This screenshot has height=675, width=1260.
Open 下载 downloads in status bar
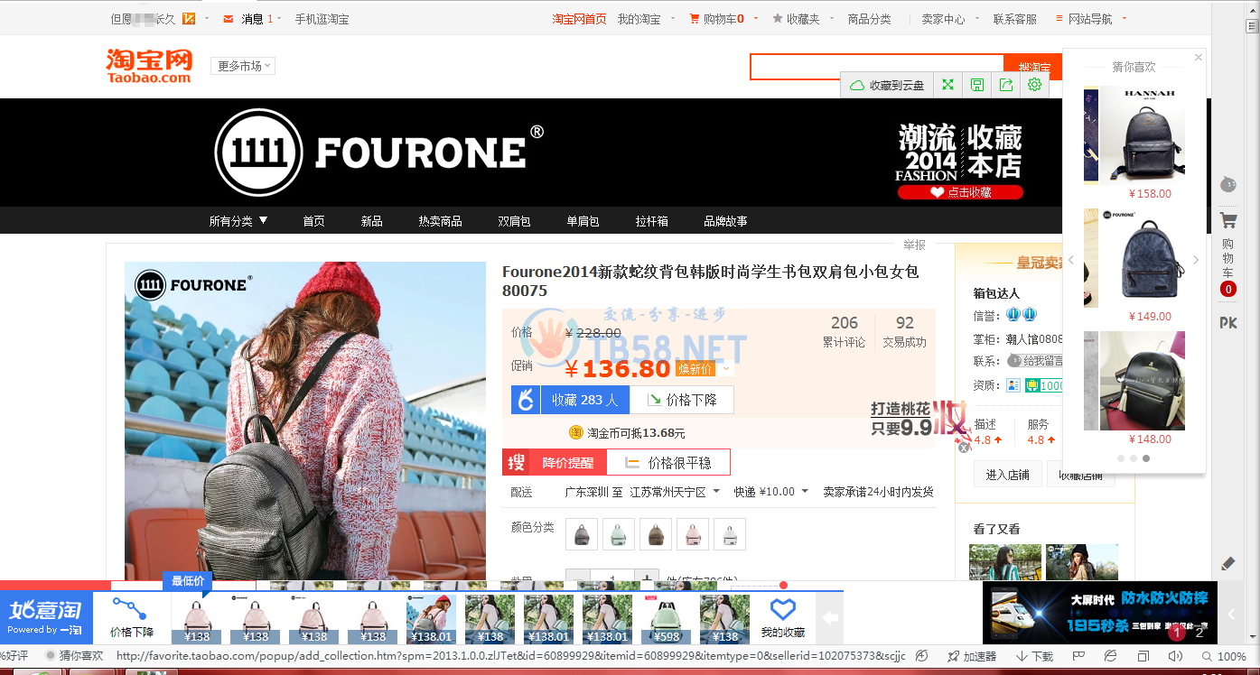pos(1035,656)
